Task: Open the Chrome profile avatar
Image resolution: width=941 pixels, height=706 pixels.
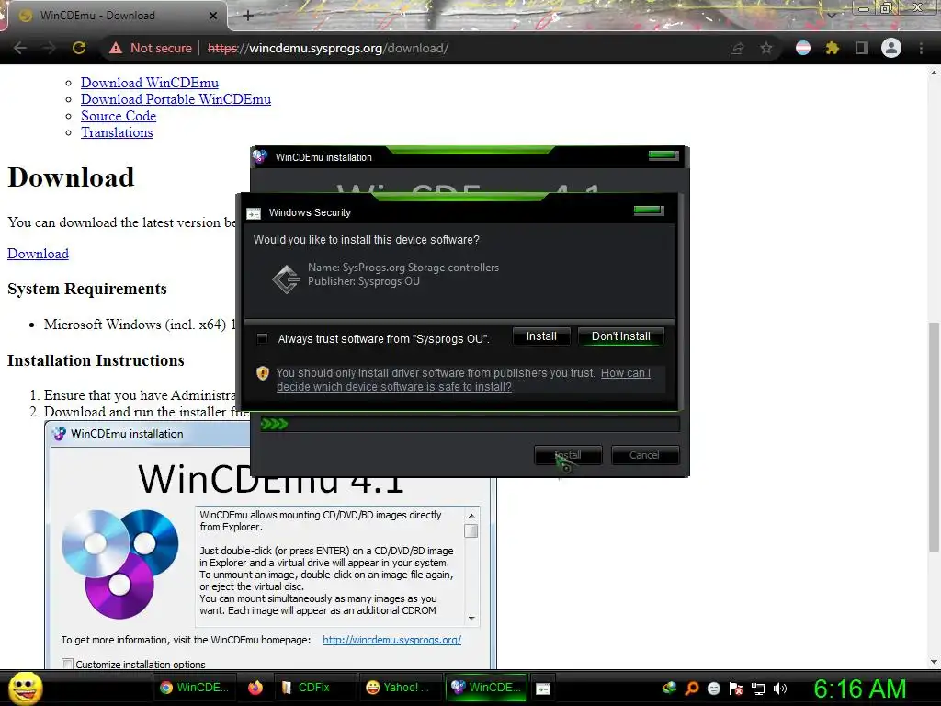Action: point(891,48)
